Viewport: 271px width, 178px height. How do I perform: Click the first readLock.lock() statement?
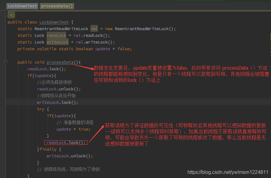pos(47,69)
